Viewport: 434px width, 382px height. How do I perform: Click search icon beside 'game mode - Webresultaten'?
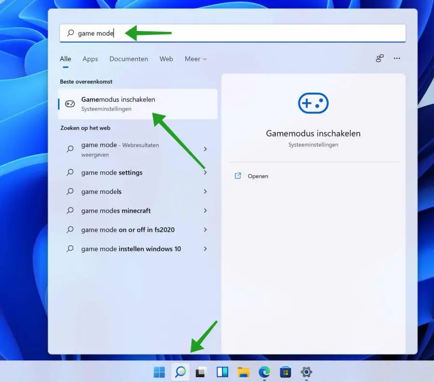70,149
